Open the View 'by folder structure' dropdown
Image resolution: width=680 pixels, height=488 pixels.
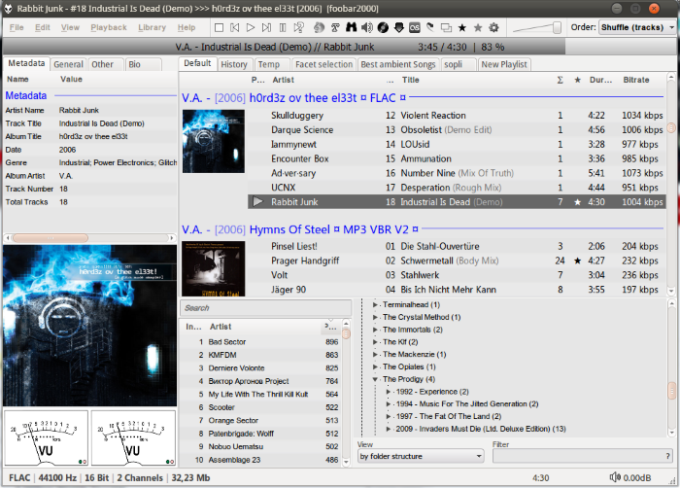click(420, 455)
